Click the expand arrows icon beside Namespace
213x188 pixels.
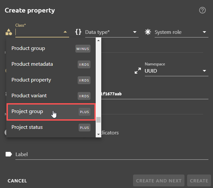pyautogui.click(x=138, y=71)
